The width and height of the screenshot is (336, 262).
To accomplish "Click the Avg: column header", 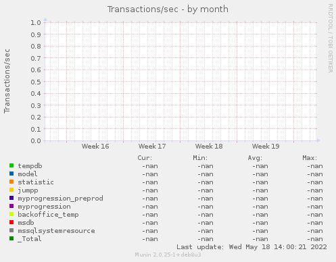I will pyautogui.click(x=255, y=158).
